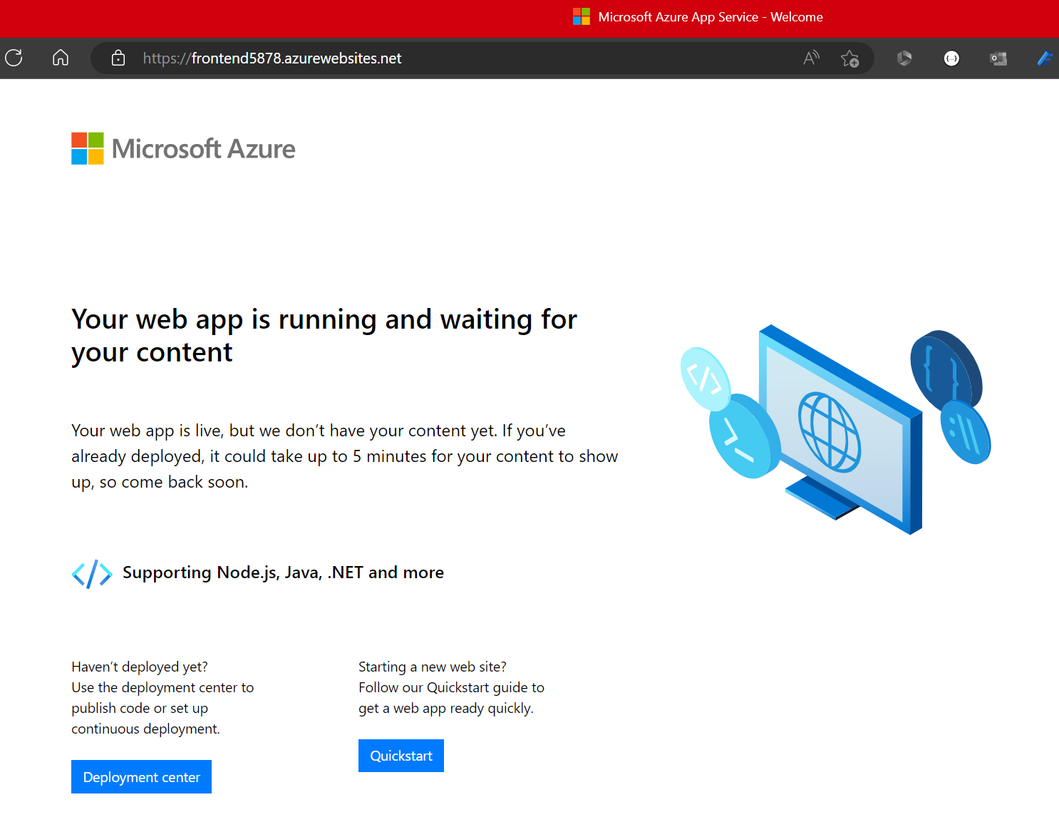Click the blue Azure extension icon at toolbar edge
The height and width of the screenshot is (822, 1059).
[1045, 58]
